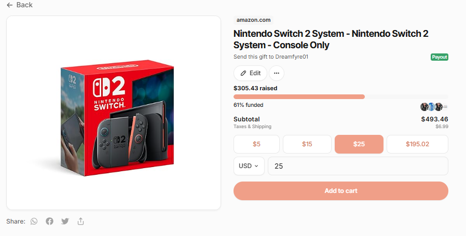Image resolution: width=466 pixels, height=236 pixels.
Task: View the contributor avatars group
Action: [x=434, y=107]
